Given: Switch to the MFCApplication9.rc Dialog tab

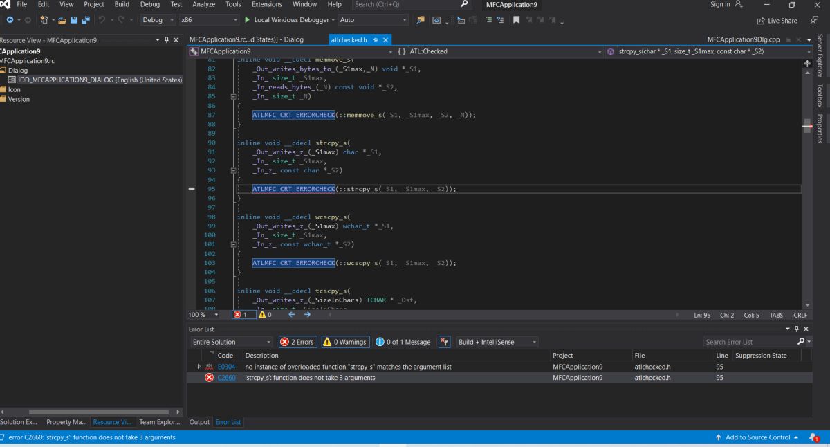Looking at the screenshot, I should pyautogui.click(x=246, y=40).
